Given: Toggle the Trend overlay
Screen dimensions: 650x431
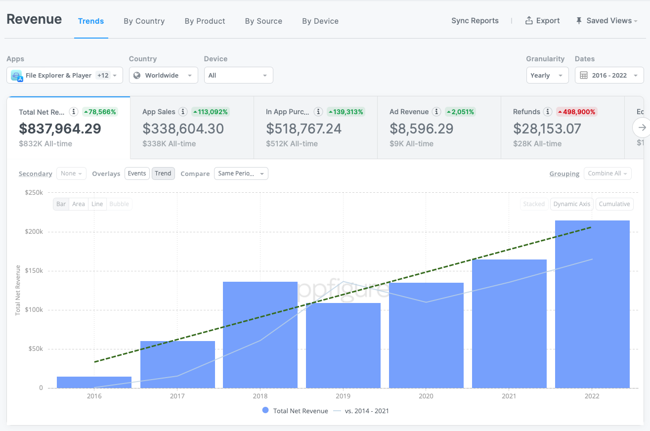Looking at the screenshot, I should (163, 173).
